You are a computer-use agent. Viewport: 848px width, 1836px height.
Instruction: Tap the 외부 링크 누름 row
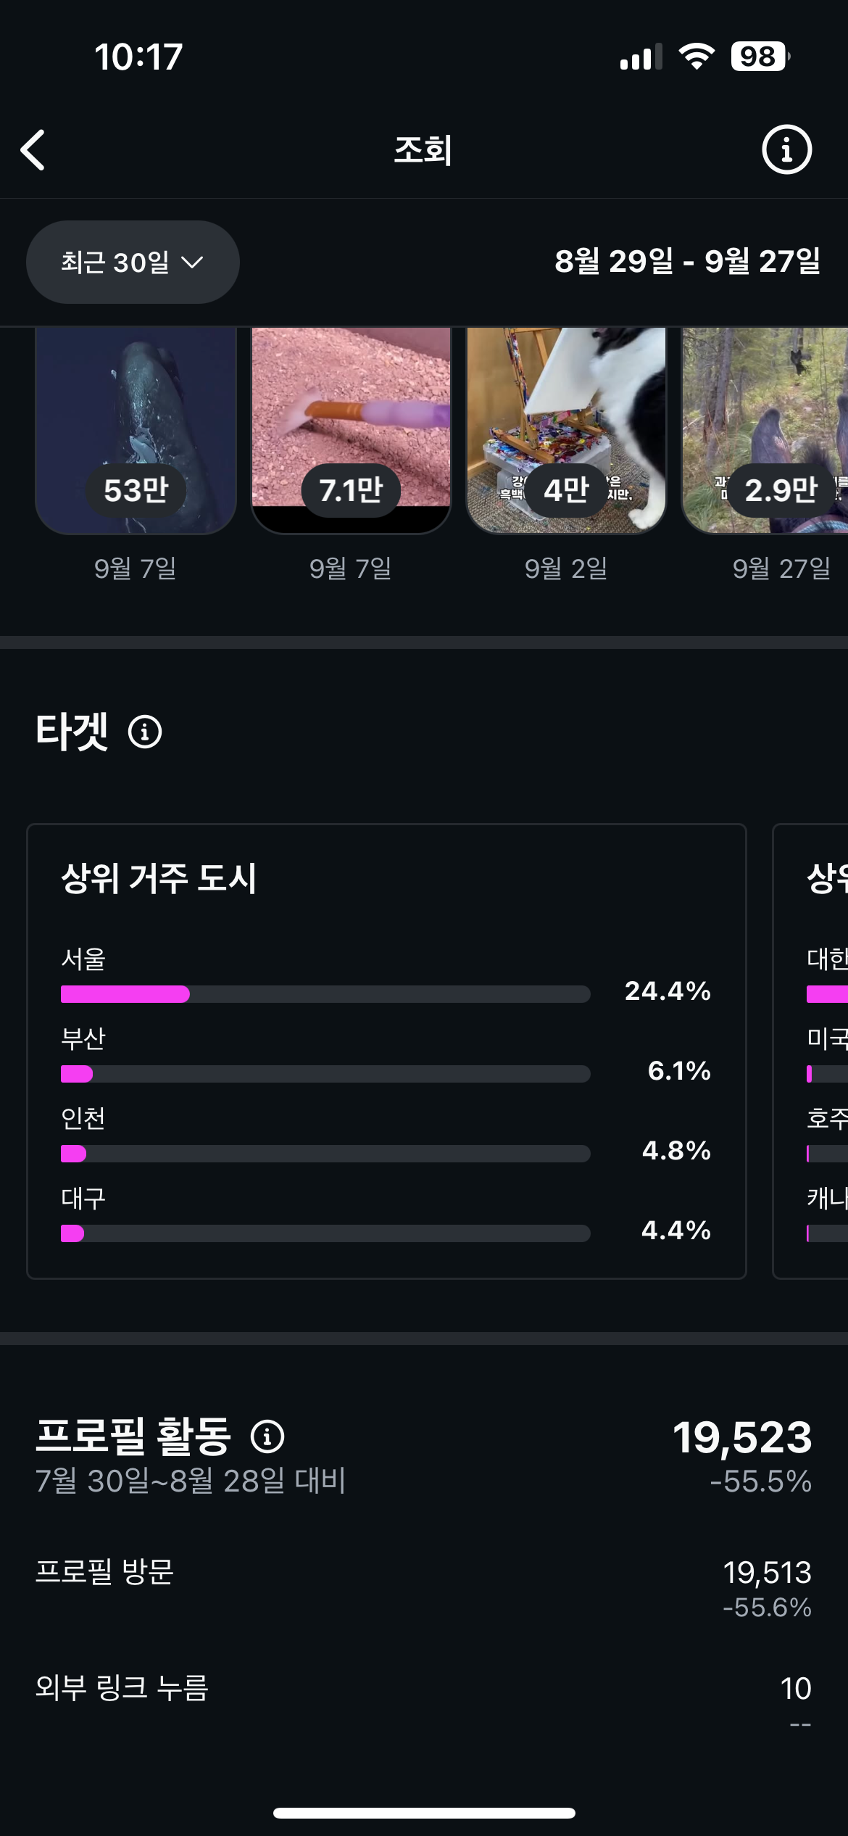click(423, 1690)
